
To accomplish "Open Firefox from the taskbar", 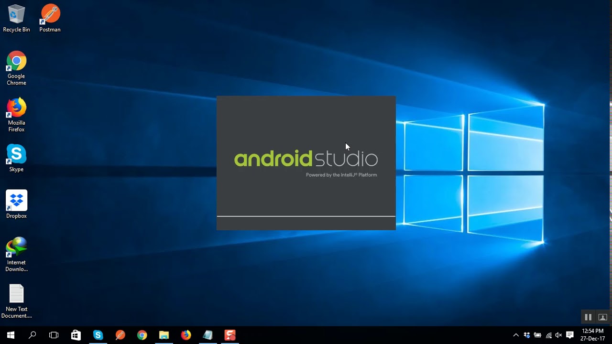I will click(186, 335).
